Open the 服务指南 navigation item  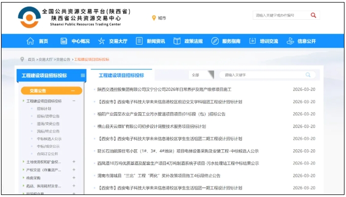(x=231, y=41)
